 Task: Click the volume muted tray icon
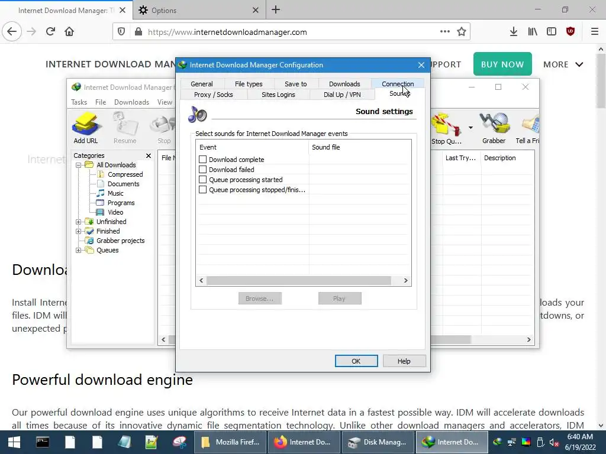[554, 442]
